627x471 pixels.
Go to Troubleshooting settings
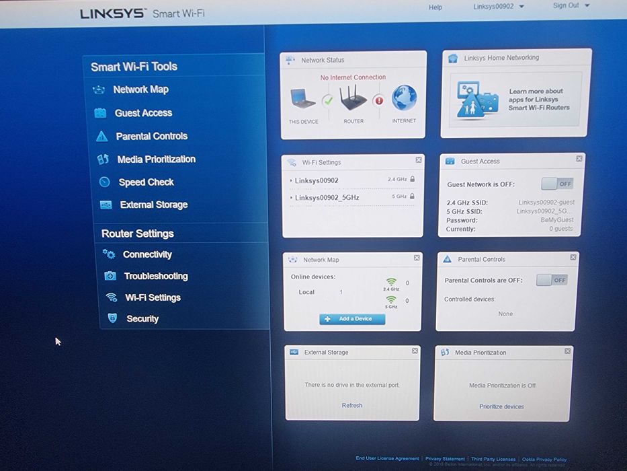tap(156, 276)
